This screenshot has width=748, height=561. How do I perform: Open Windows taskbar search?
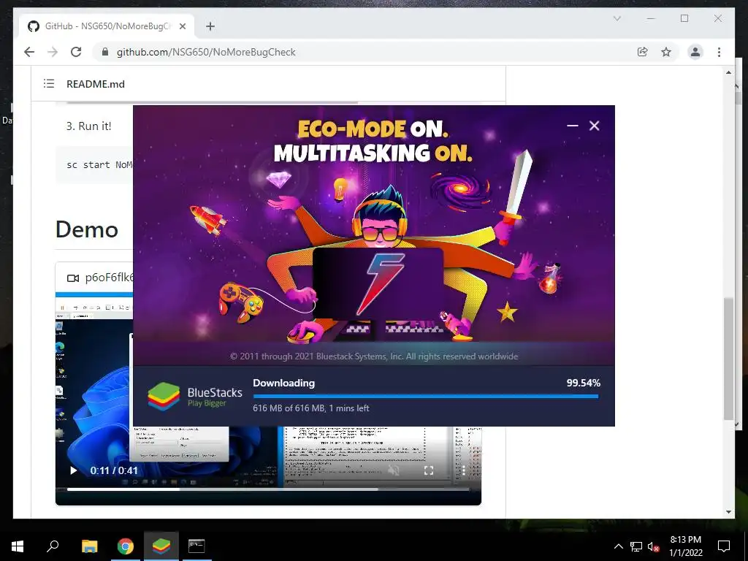(x=53, y=546)
